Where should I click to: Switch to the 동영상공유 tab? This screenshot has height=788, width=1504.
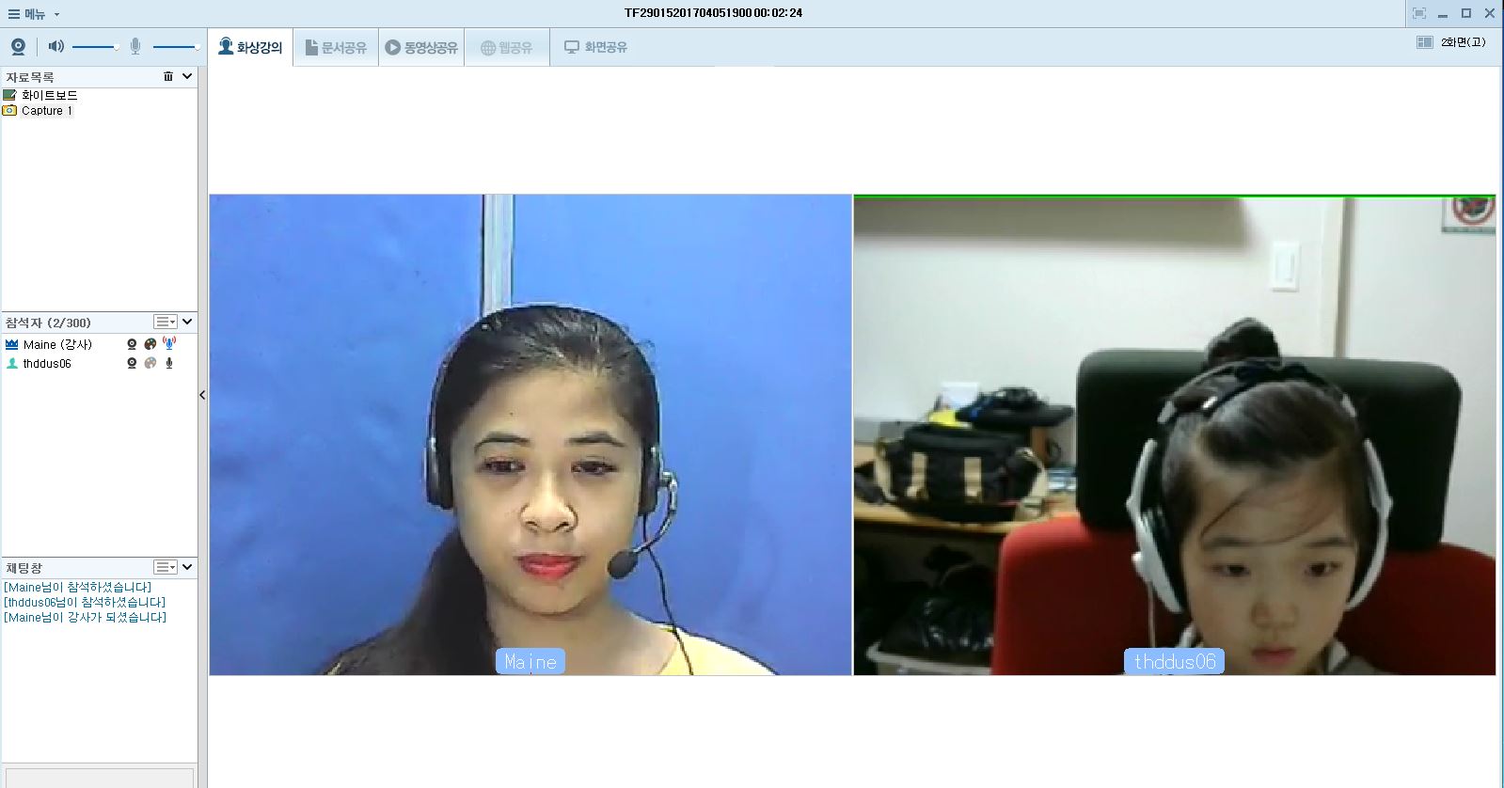coord(422,47)
